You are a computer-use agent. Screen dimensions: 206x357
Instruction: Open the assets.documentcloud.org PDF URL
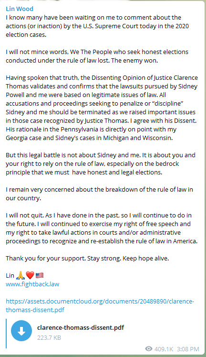tap(100, 305)
